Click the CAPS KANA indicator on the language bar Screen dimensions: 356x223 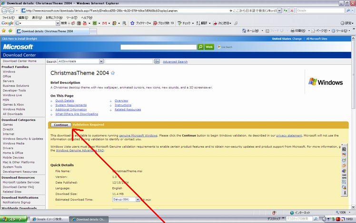tap(344, 176)
